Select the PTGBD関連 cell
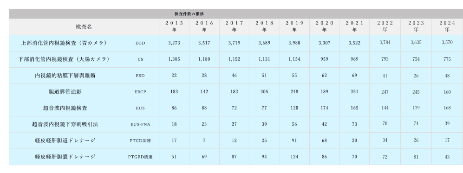463x173 pixels. [140, 157]
